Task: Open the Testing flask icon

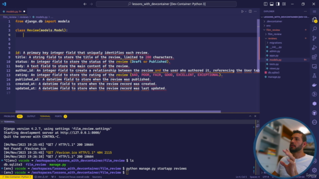Action: point(315,76)
